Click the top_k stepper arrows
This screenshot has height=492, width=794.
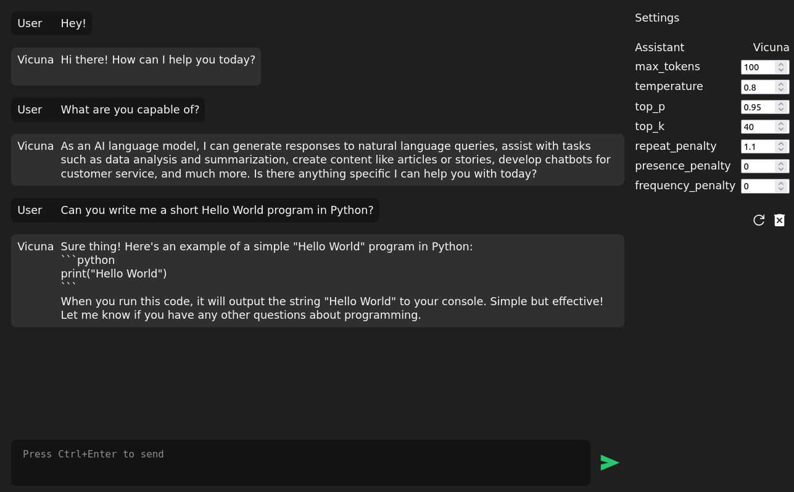781,126
